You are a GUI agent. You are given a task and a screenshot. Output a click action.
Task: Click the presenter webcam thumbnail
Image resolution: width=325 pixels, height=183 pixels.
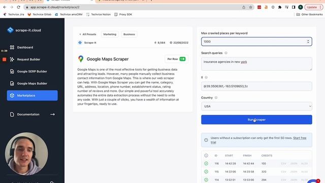point(26,154)
